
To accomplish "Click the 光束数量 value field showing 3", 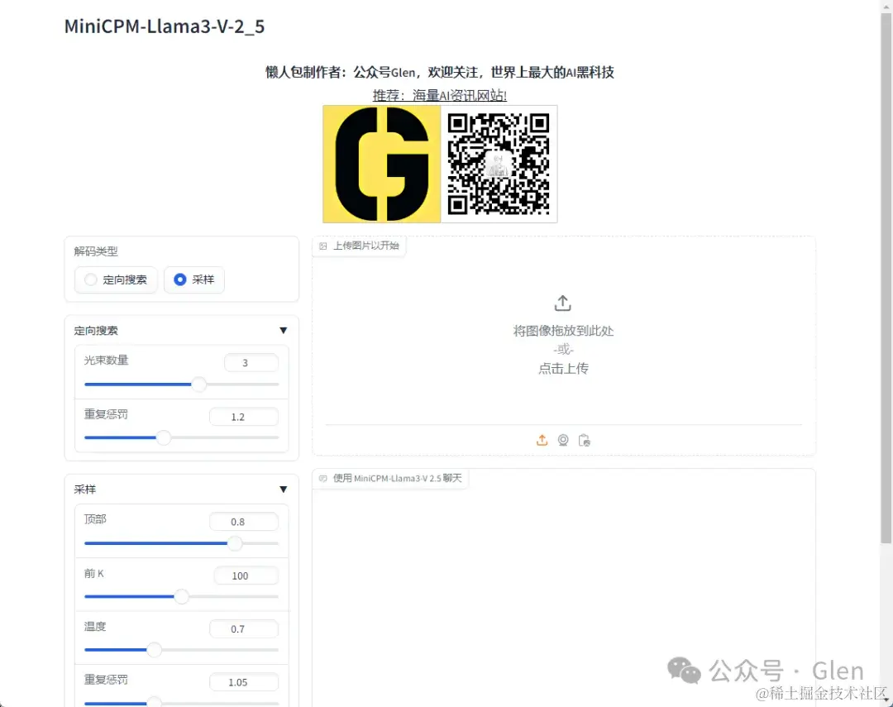I will pyautogui.click(x=251, y=363).
